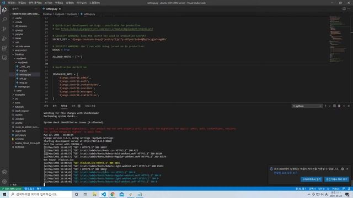
Task: Change the UTF-8 encoding in the status bar
Action: [x=321, y=189]
